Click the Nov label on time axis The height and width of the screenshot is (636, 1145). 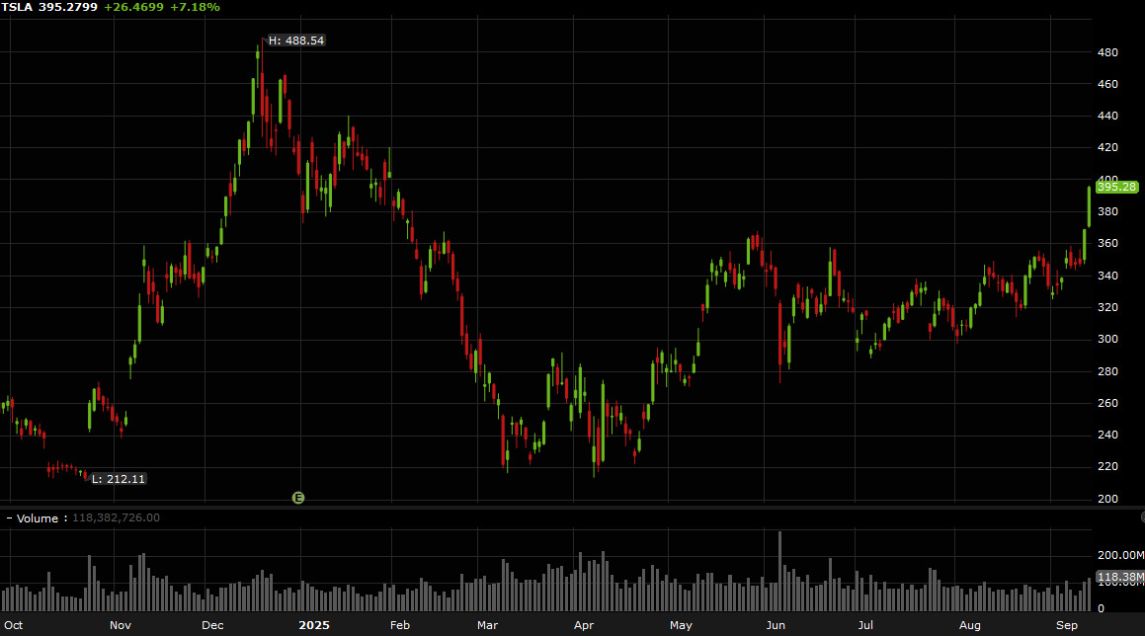point(121,625)
